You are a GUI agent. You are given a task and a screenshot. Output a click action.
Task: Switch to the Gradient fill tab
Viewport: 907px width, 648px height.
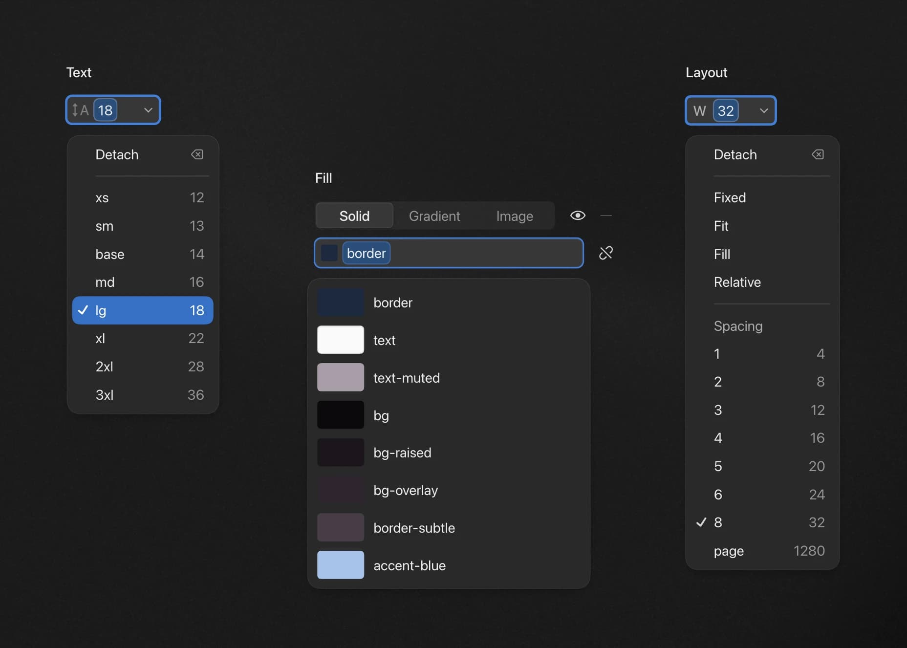[434, 216]
